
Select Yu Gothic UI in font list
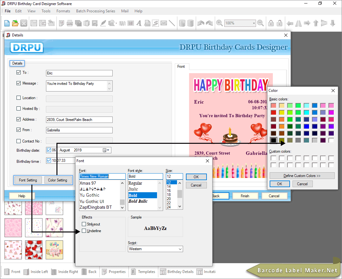point(92,201)
